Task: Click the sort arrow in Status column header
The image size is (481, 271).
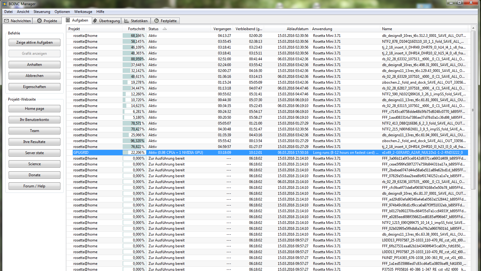Action: pos(165,29)
